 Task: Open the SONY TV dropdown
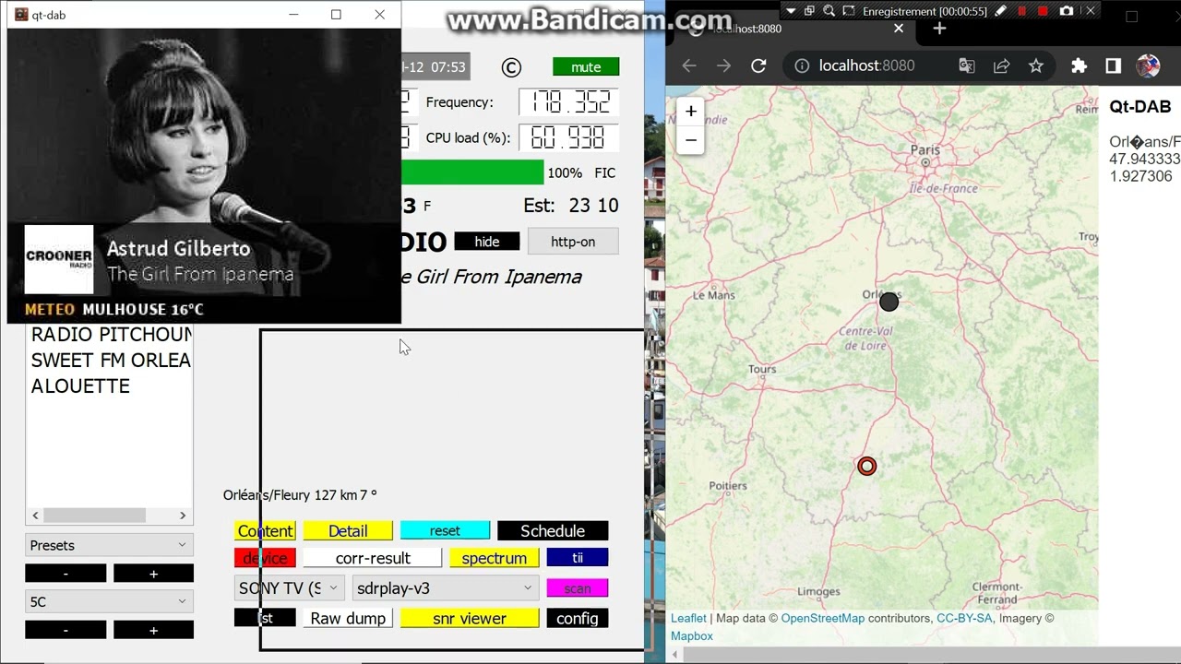click(x=290, y=587)
